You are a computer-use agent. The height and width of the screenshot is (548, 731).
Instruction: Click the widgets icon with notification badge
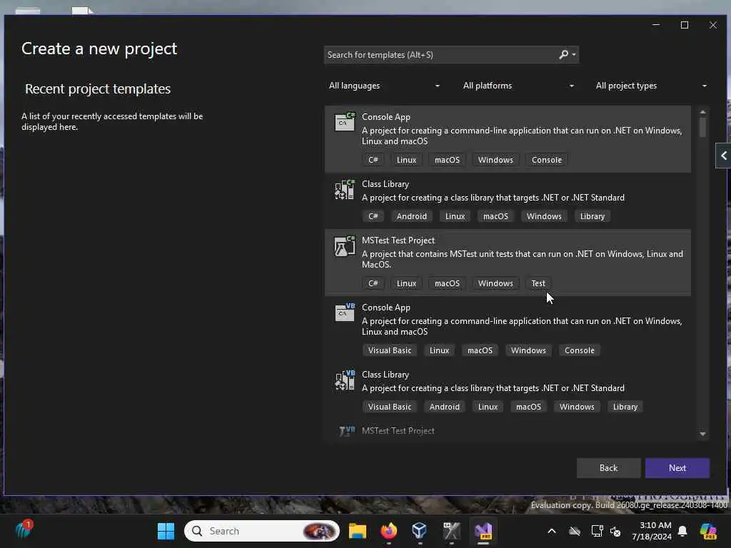(24, 529)
